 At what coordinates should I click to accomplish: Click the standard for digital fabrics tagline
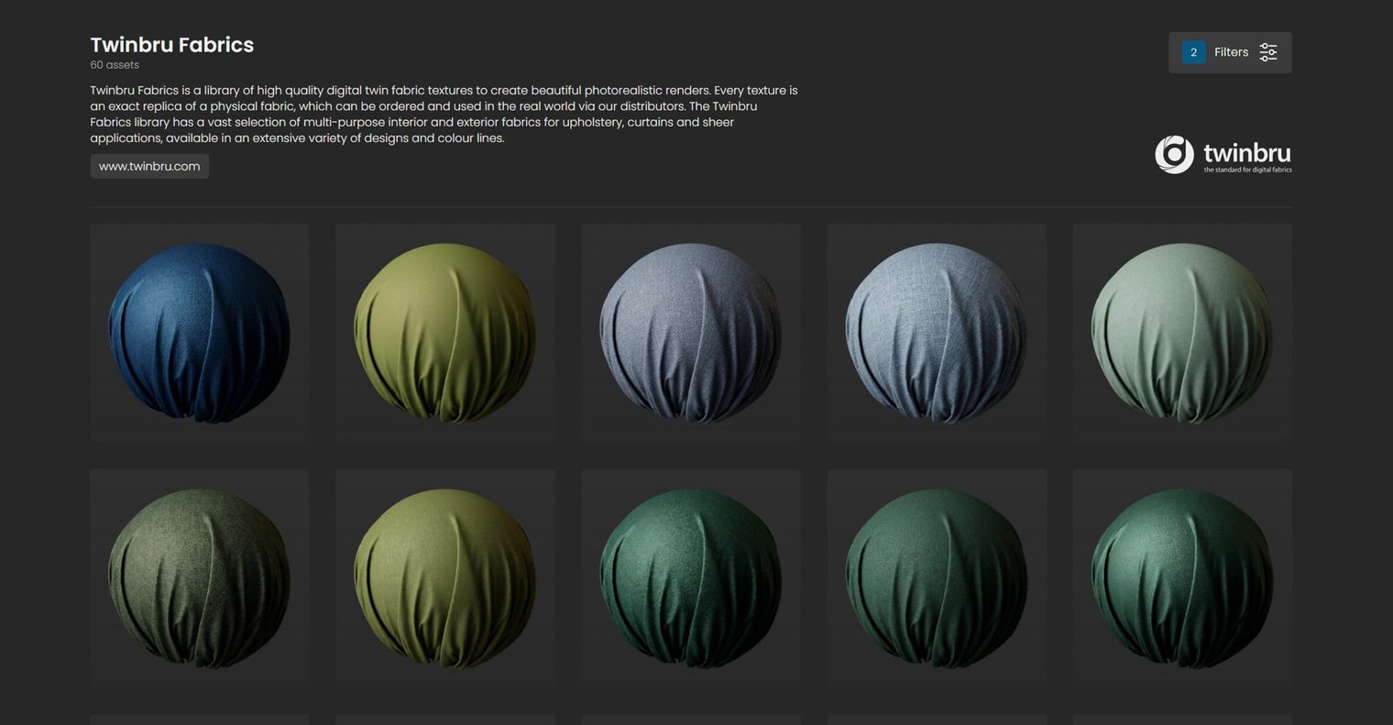click(x=1248, y=169)
